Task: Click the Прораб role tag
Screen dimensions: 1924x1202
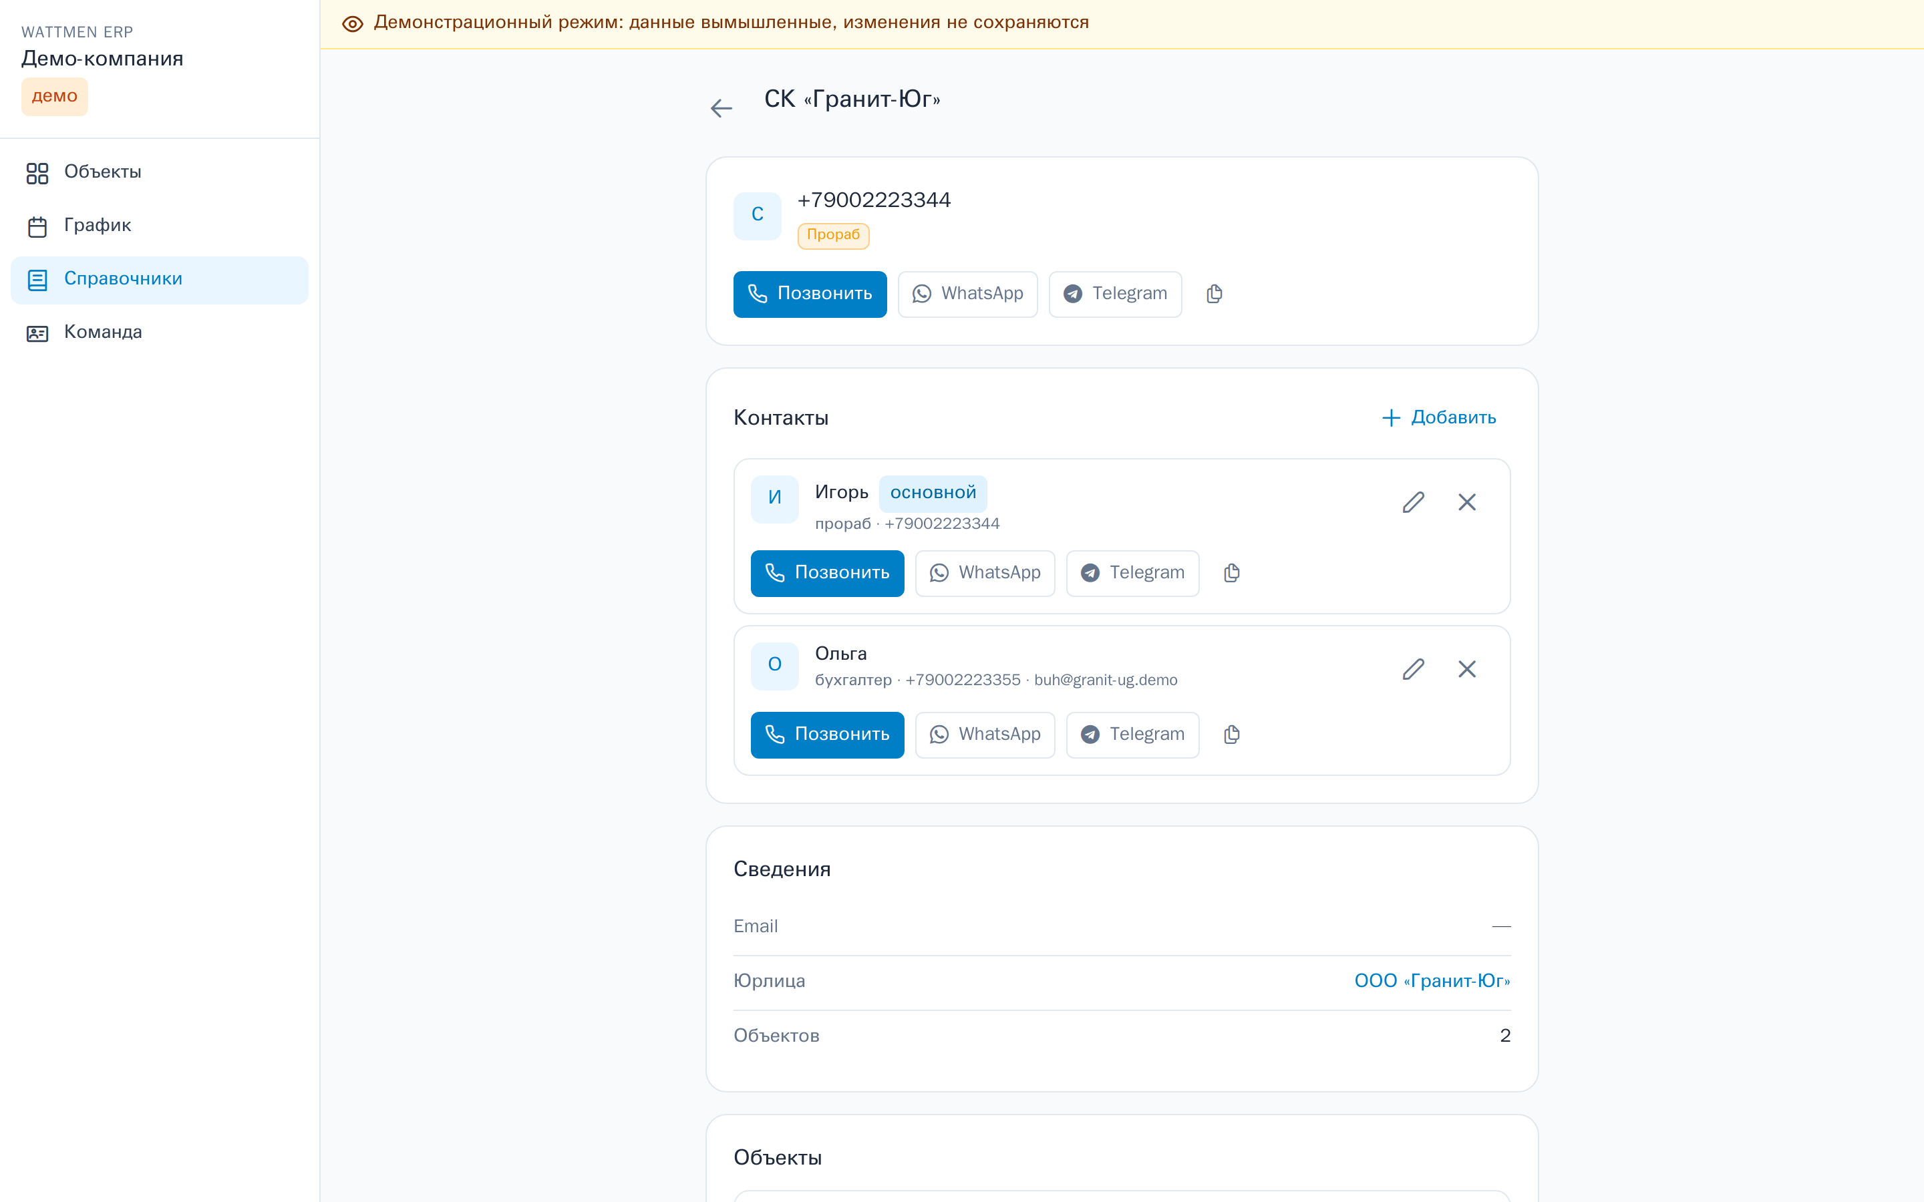Action: 833,235
